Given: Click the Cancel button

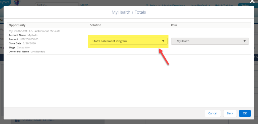Looking at the screenshot, I should pyautogui.click(x=213, y=113).
